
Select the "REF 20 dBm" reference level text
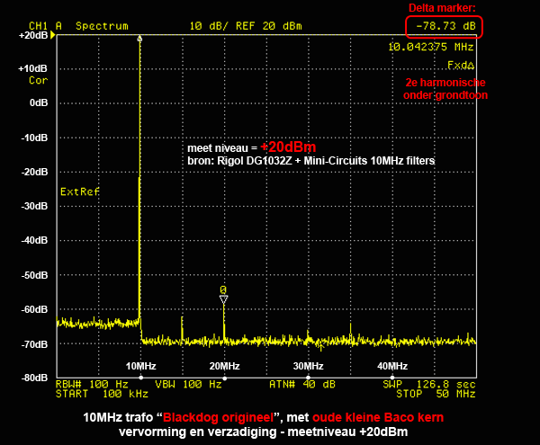(269, 26)
